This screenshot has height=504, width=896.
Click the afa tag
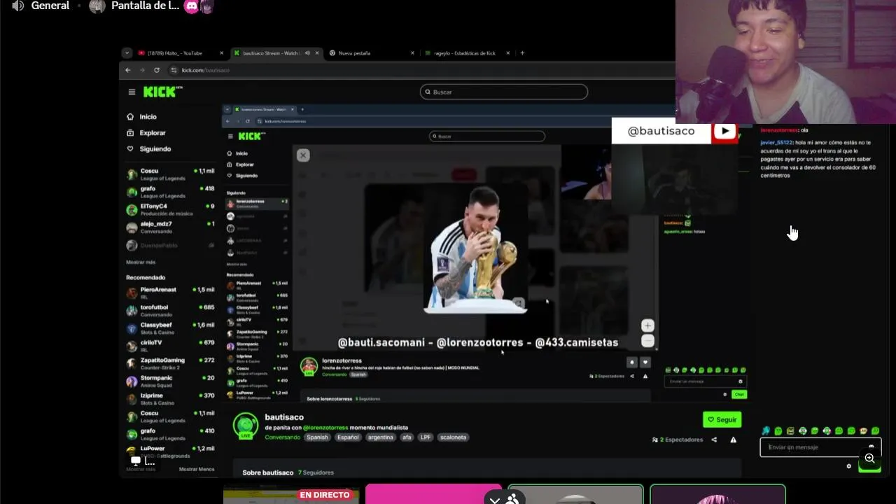coord(407,437)
